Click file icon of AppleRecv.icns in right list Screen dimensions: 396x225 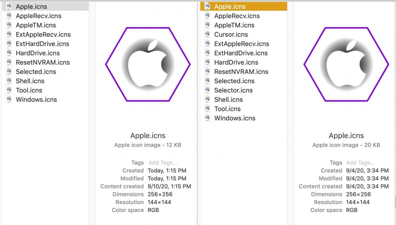tap(208, 16)
